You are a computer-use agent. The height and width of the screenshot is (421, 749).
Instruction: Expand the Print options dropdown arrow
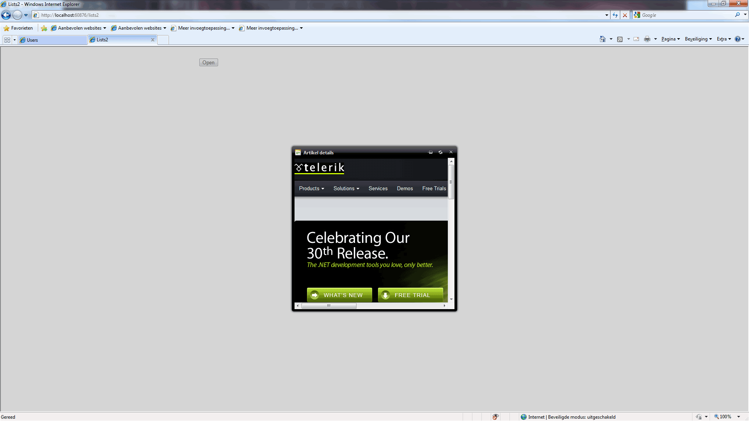(655, 39)
